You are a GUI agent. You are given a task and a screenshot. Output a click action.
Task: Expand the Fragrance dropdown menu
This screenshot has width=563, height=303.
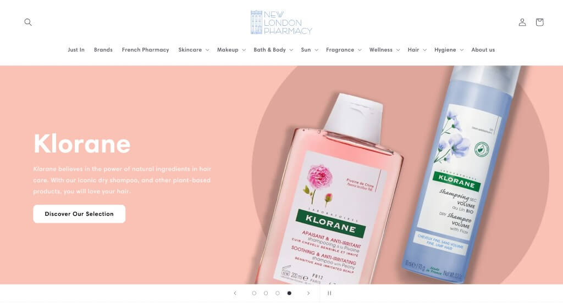pyautogui.click(x=344, y=50)
